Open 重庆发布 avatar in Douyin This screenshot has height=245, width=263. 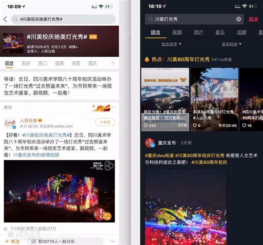150,143
